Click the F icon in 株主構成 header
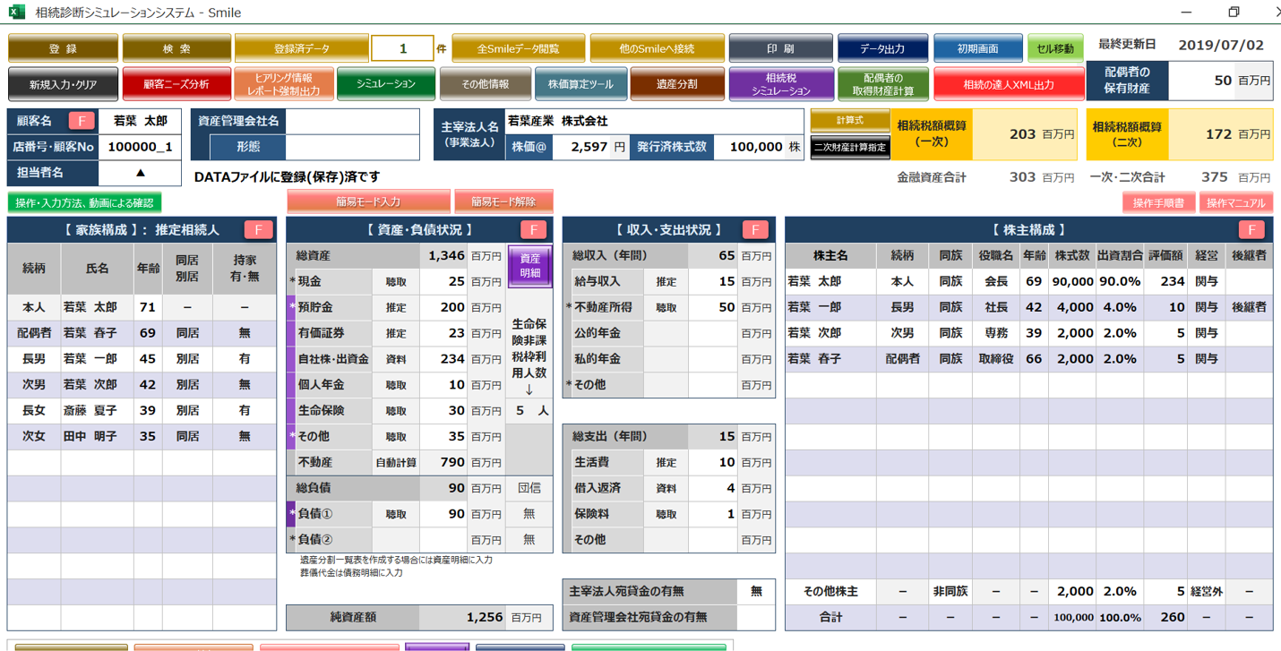Viewport: 1281px width, 651px height. tap(1251, 230)
